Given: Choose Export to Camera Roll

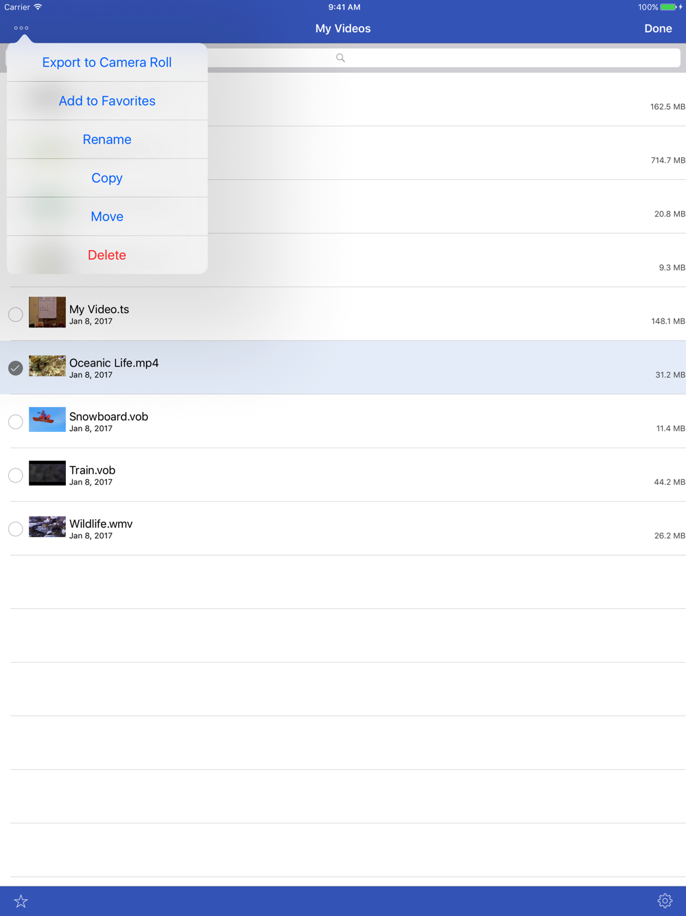Looking at the screenshot, I should coord(107,62).
